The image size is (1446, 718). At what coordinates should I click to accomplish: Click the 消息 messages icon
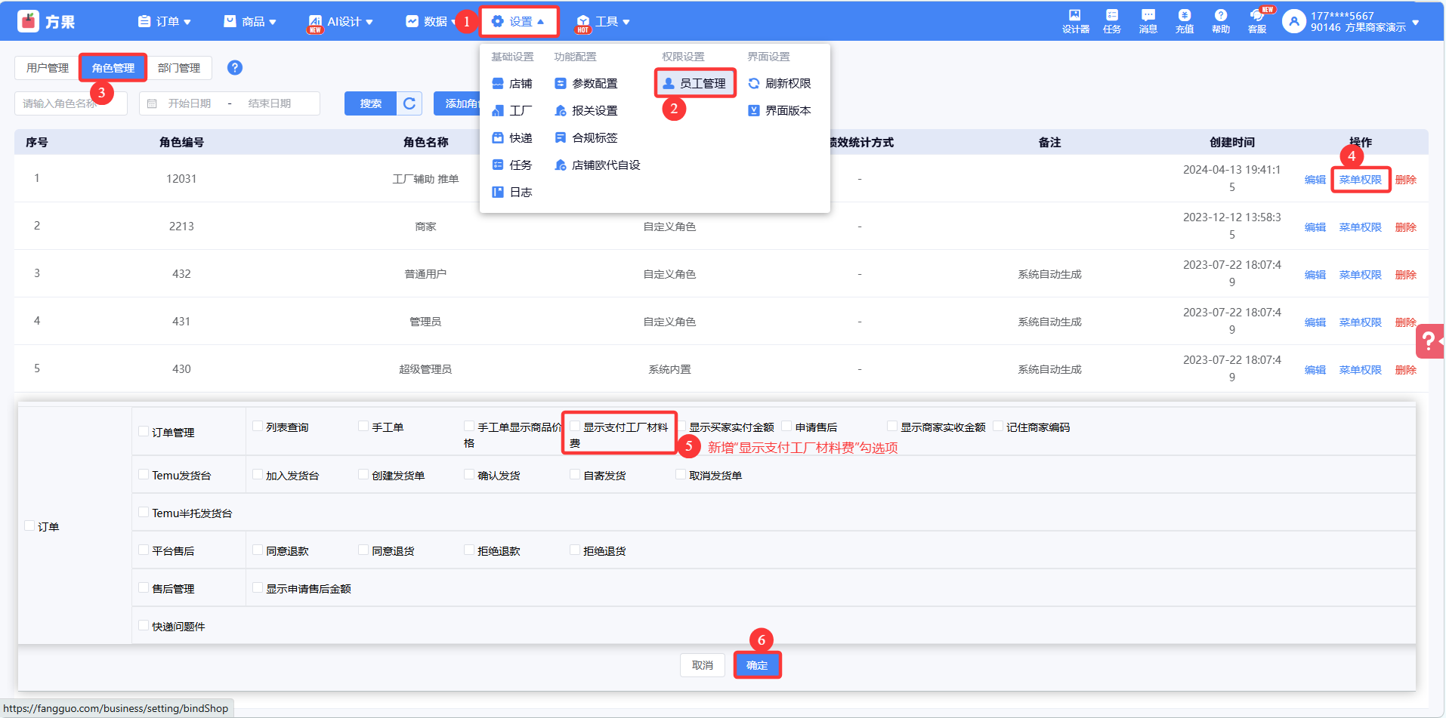1148,21
